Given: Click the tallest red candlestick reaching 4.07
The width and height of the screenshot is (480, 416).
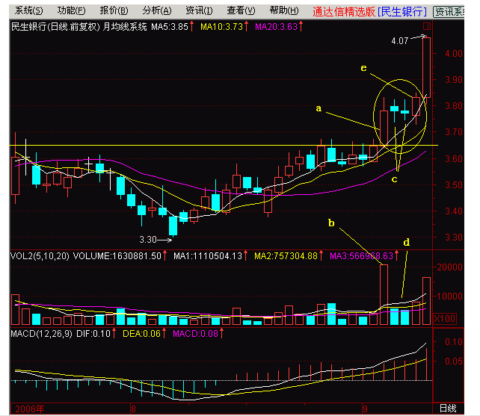Looking at the screenshot, I should [426, 67].
